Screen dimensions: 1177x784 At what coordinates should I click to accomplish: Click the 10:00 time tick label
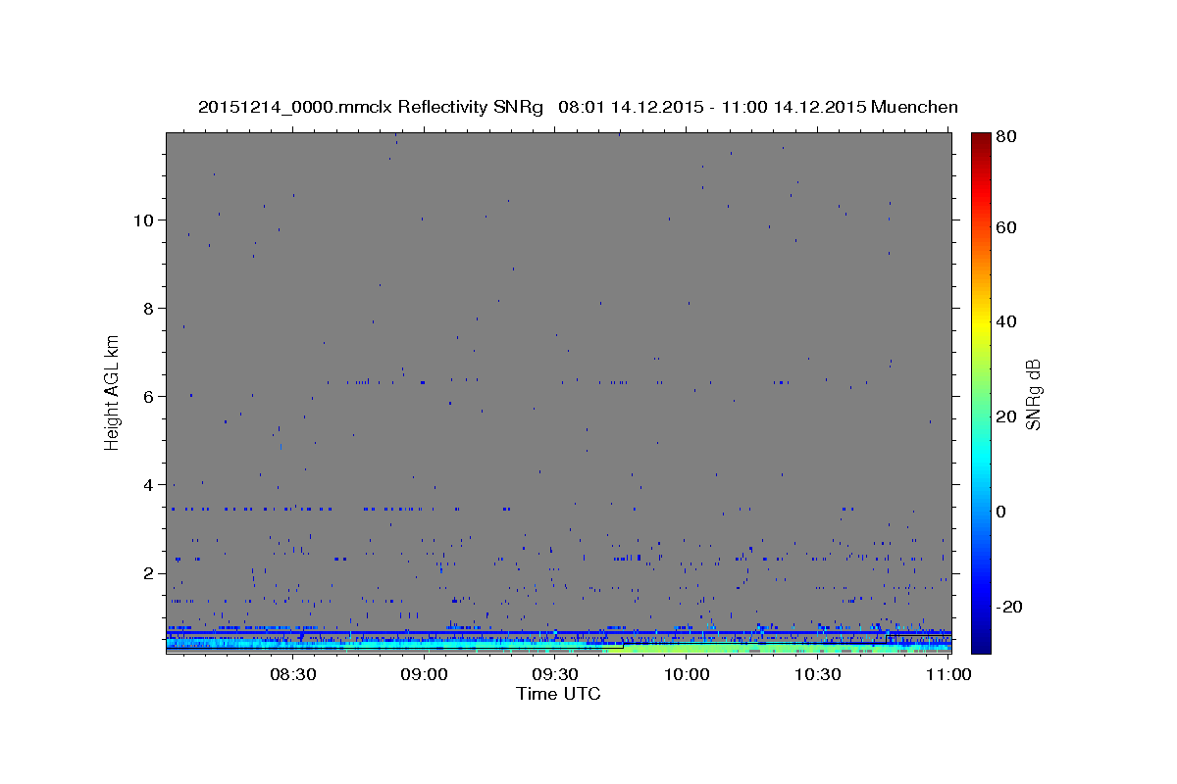click(x=687, y=674)
